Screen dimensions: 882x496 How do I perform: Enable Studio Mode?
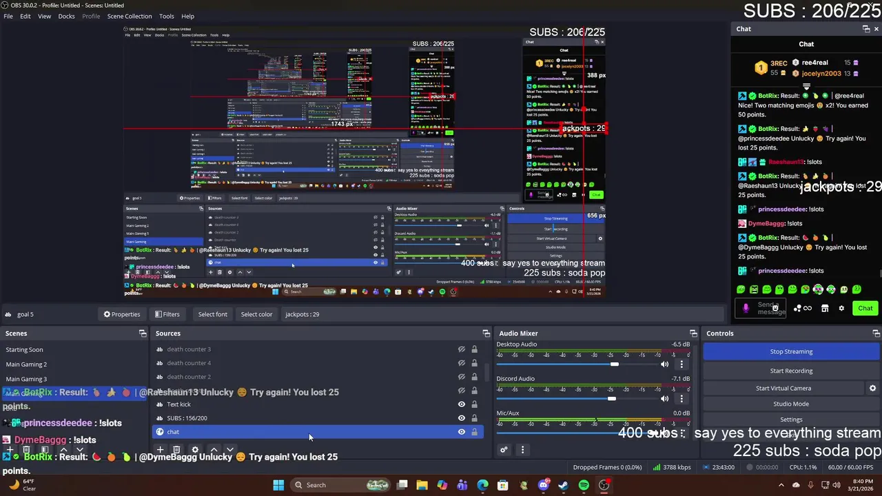coord(791,404)
